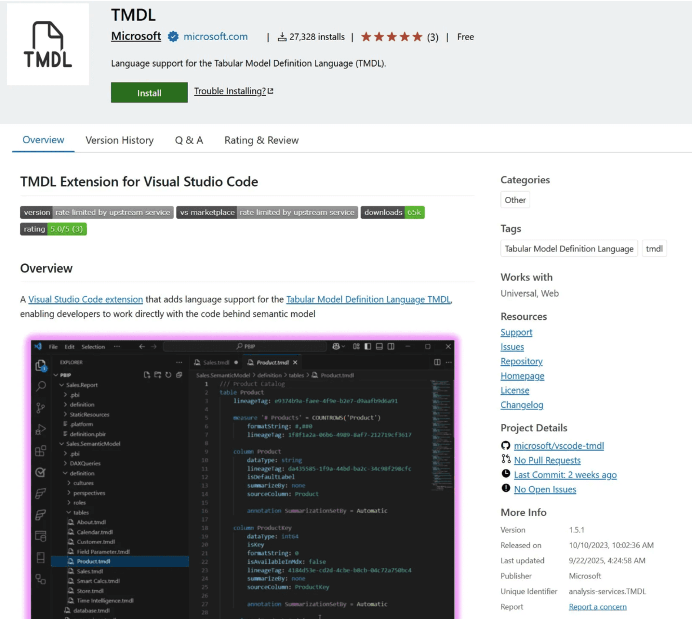Click the tmdl tag chip
The image size is (692, 619).
click(x=654, y=249)
